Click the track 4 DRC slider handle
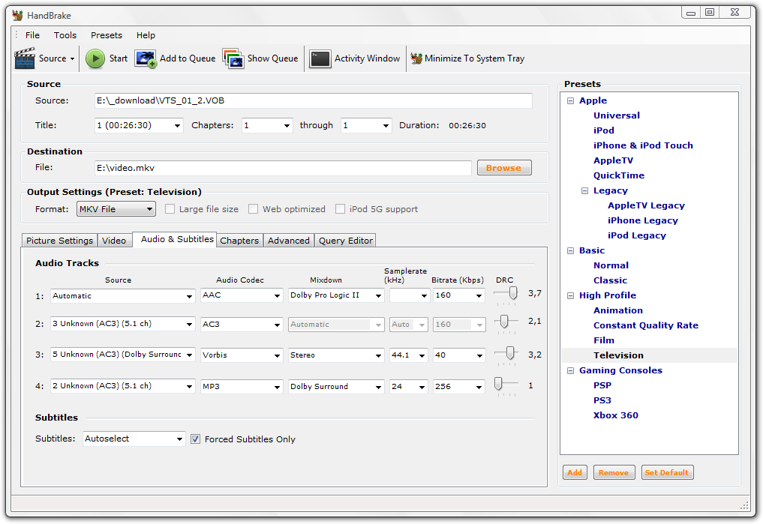Image resolution: width=763 pixels, height=524 pixels. [498, 384]
